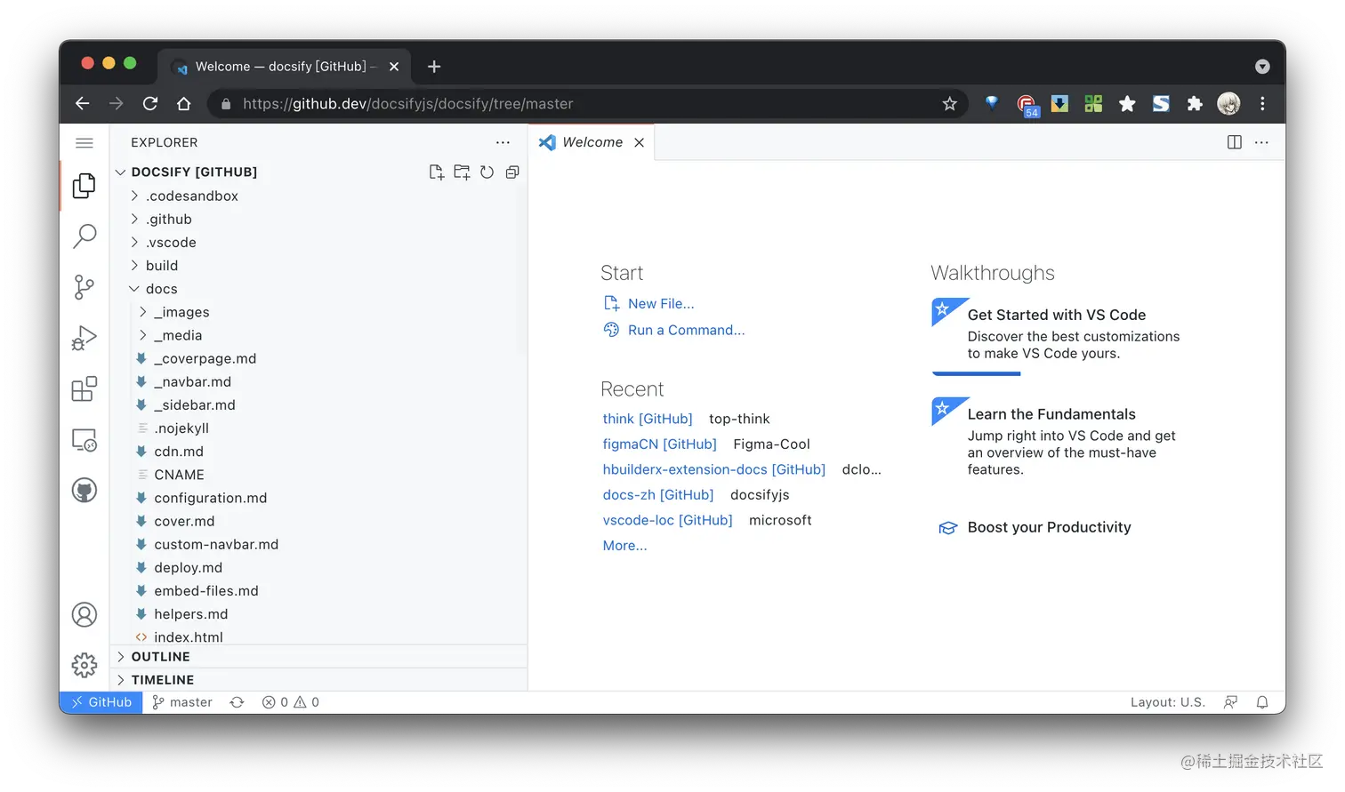1345x792 pixels.
Task: Open recent figmaCN [GitHub] repository
Action: click(x=659, y=444)
